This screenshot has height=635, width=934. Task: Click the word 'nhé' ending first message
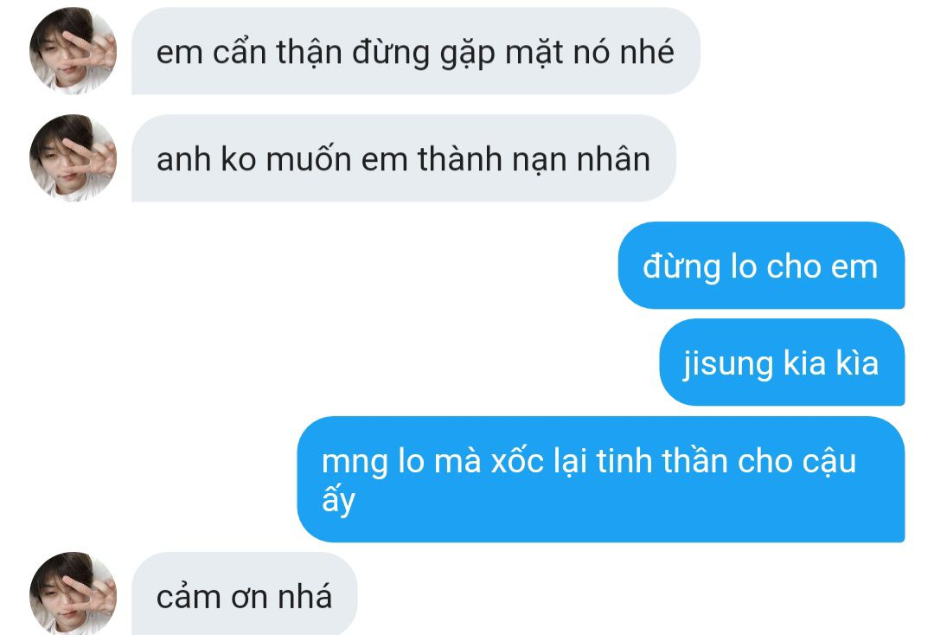tap(647, 52)
